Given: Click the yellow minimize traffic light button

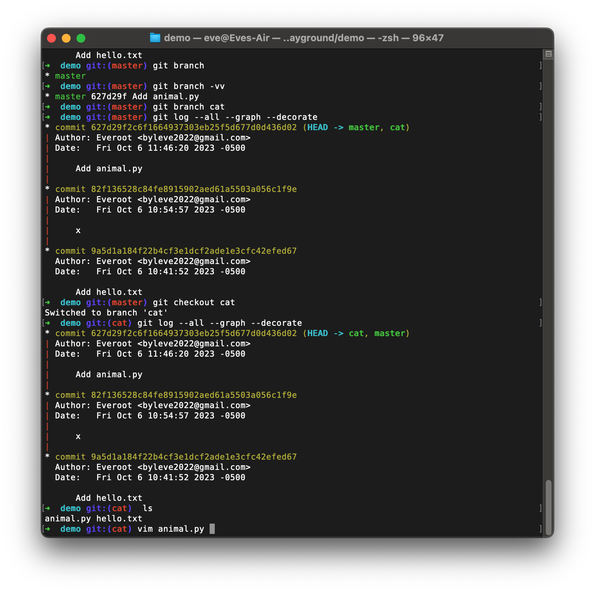Looking at the screenshot, I should click(66, 38).
